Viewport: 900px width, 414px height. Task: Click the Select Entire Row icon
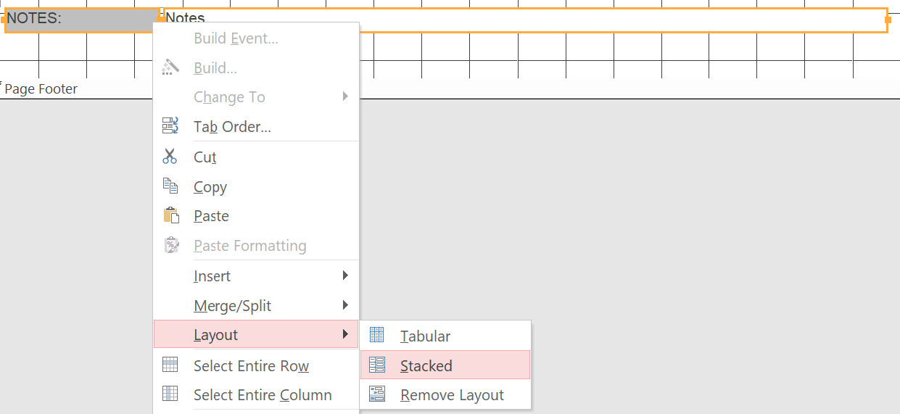click(170, 365)
